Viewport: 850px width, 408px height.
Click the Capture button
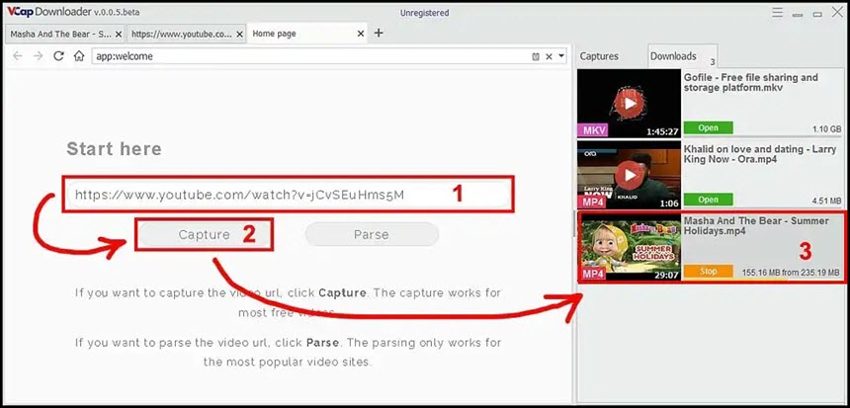tap(204, 234)
